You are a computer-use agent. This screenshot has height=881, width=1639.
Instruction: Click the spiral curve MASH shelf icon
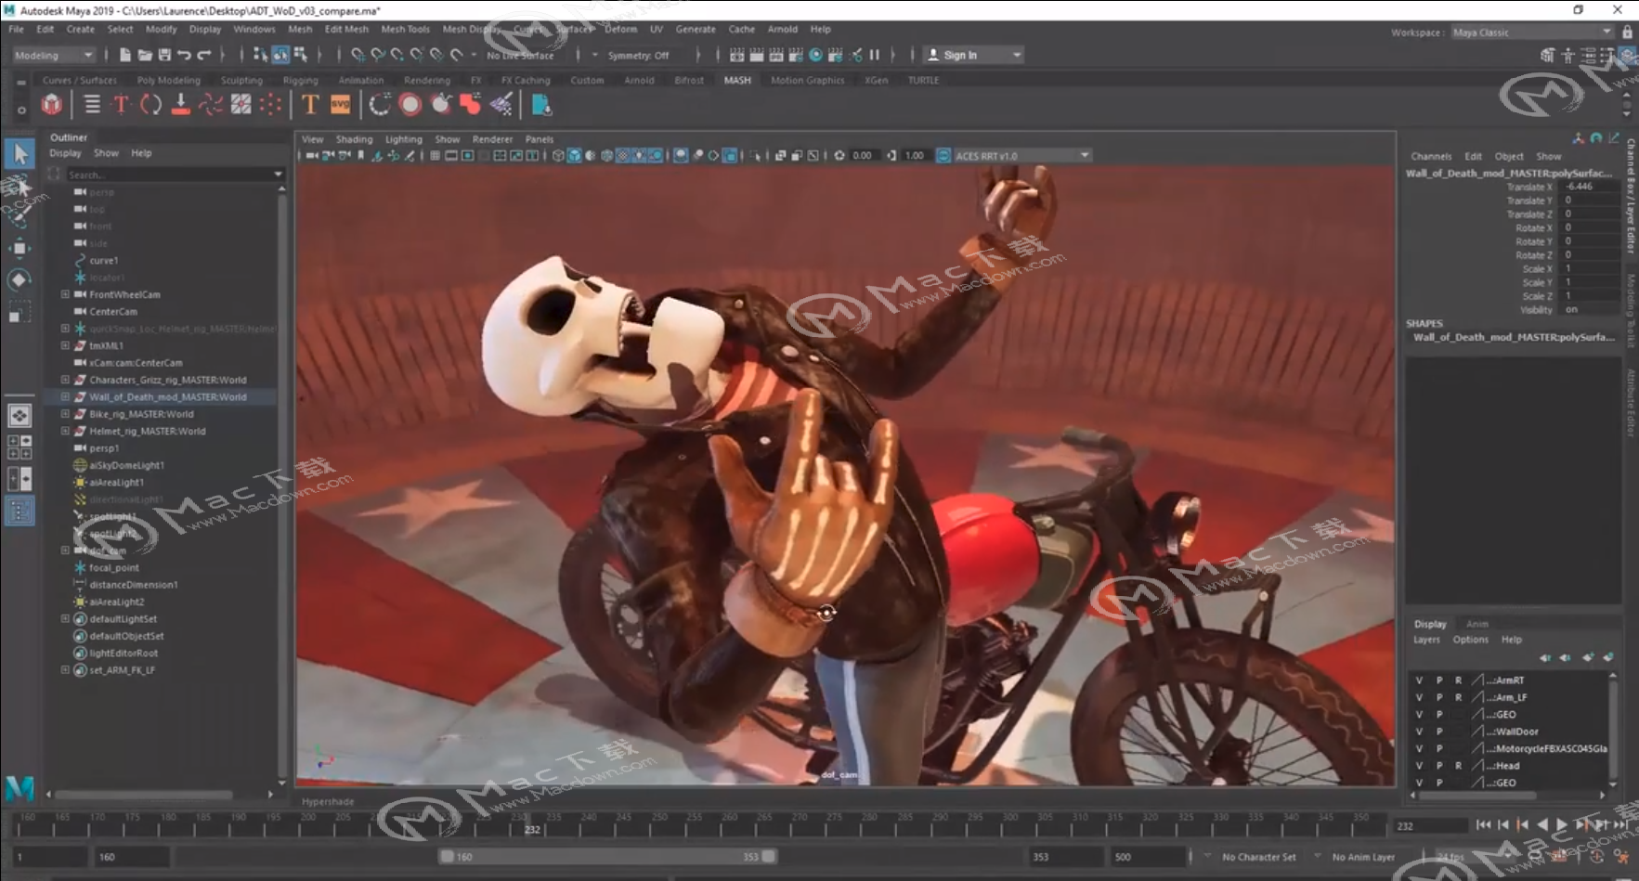pyautogui.click(x=380, y=105)
